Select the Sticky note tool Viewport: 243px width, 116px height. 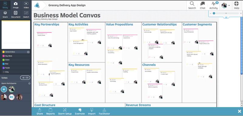tap(5, 5)
